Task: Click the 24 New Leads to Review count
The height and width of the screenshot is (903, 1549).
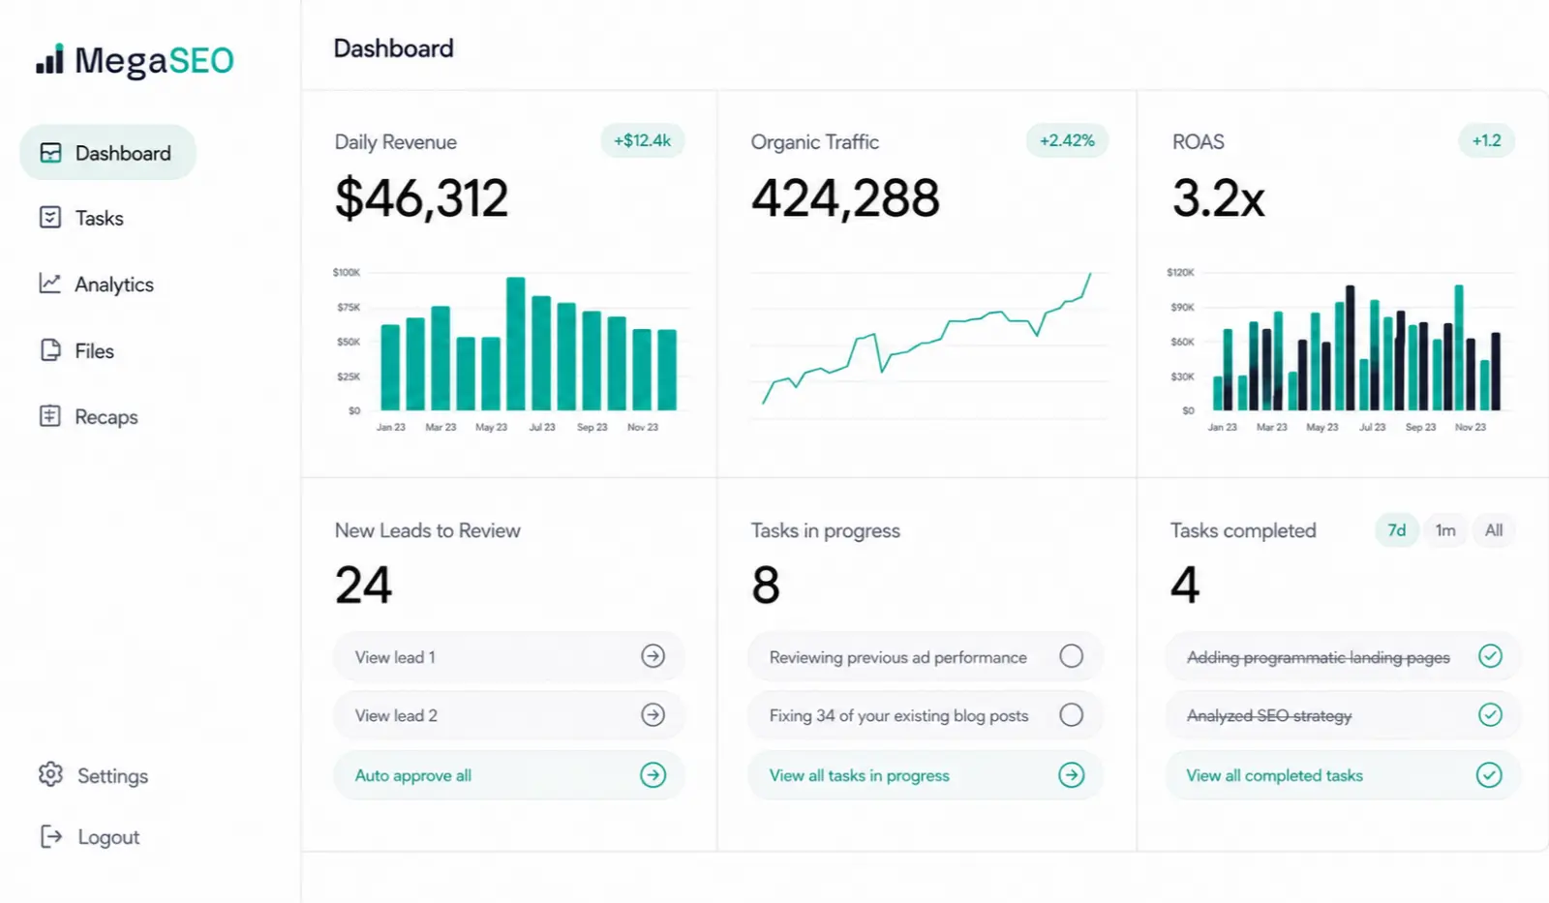Action: 363,585
